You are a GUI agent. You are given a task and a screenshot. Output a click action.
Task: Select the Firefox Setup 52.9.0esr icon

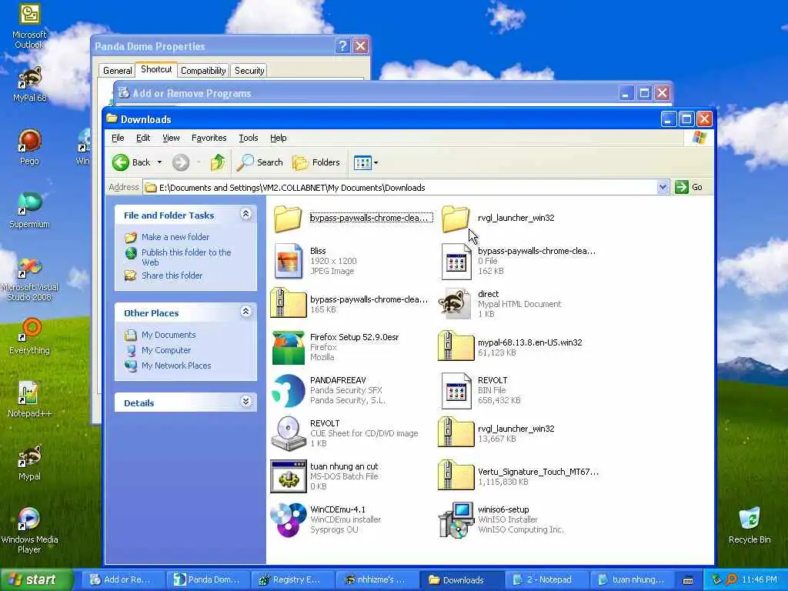pos(288,347)
